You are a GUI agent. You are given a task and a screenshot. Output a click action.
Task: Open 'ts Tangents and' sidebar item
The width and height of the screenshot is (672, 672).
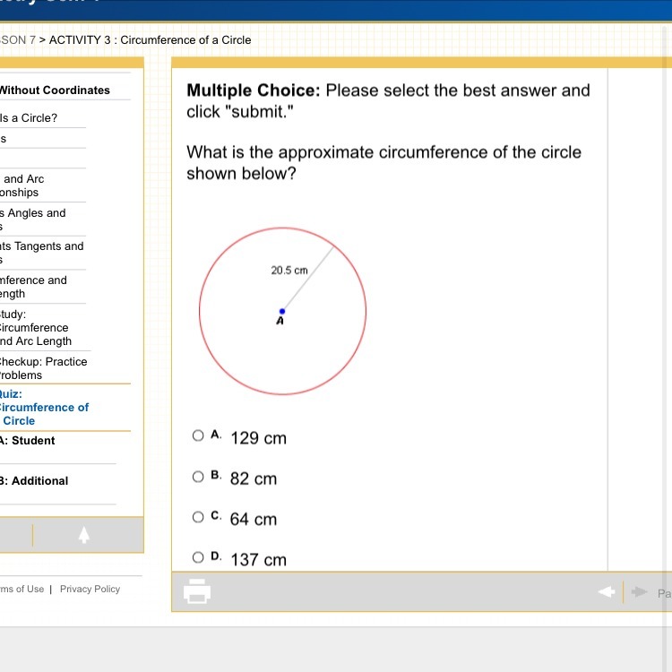(41, 253)
